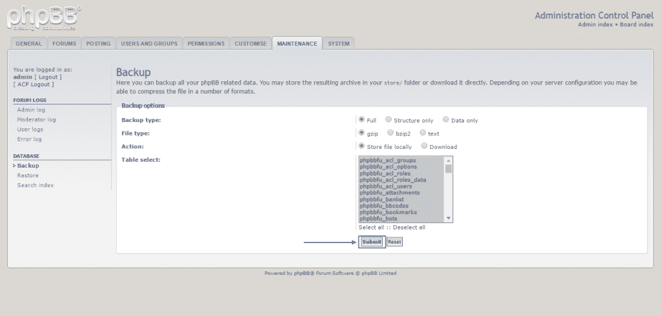Click the Logout link
Screen dimensions: 661x316
pos(48,77)
